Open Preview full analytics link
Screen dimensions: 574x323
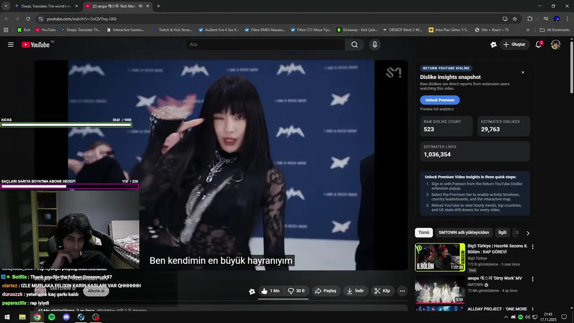point(437,109)
